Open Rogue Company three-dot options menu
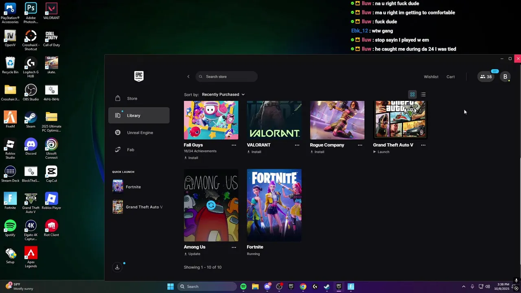This screenshot has width=521, height=293. [x=360, y=145]
